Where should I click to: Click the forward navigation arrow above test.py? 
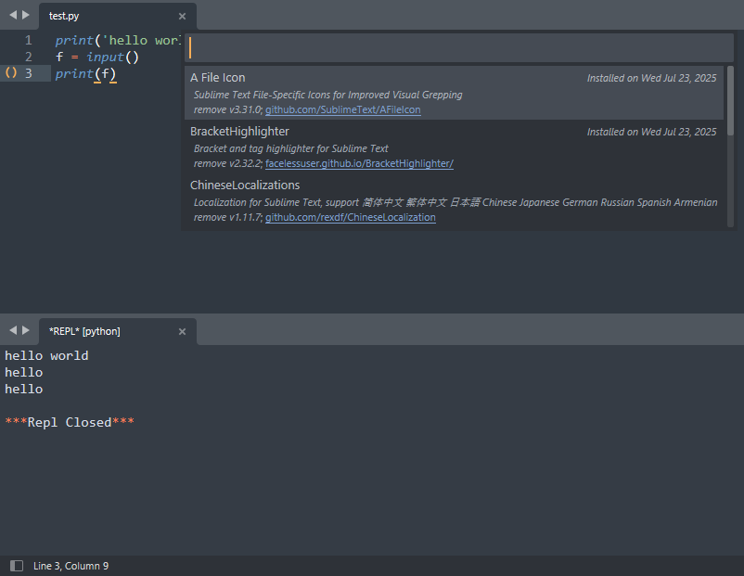pos(25,15)
